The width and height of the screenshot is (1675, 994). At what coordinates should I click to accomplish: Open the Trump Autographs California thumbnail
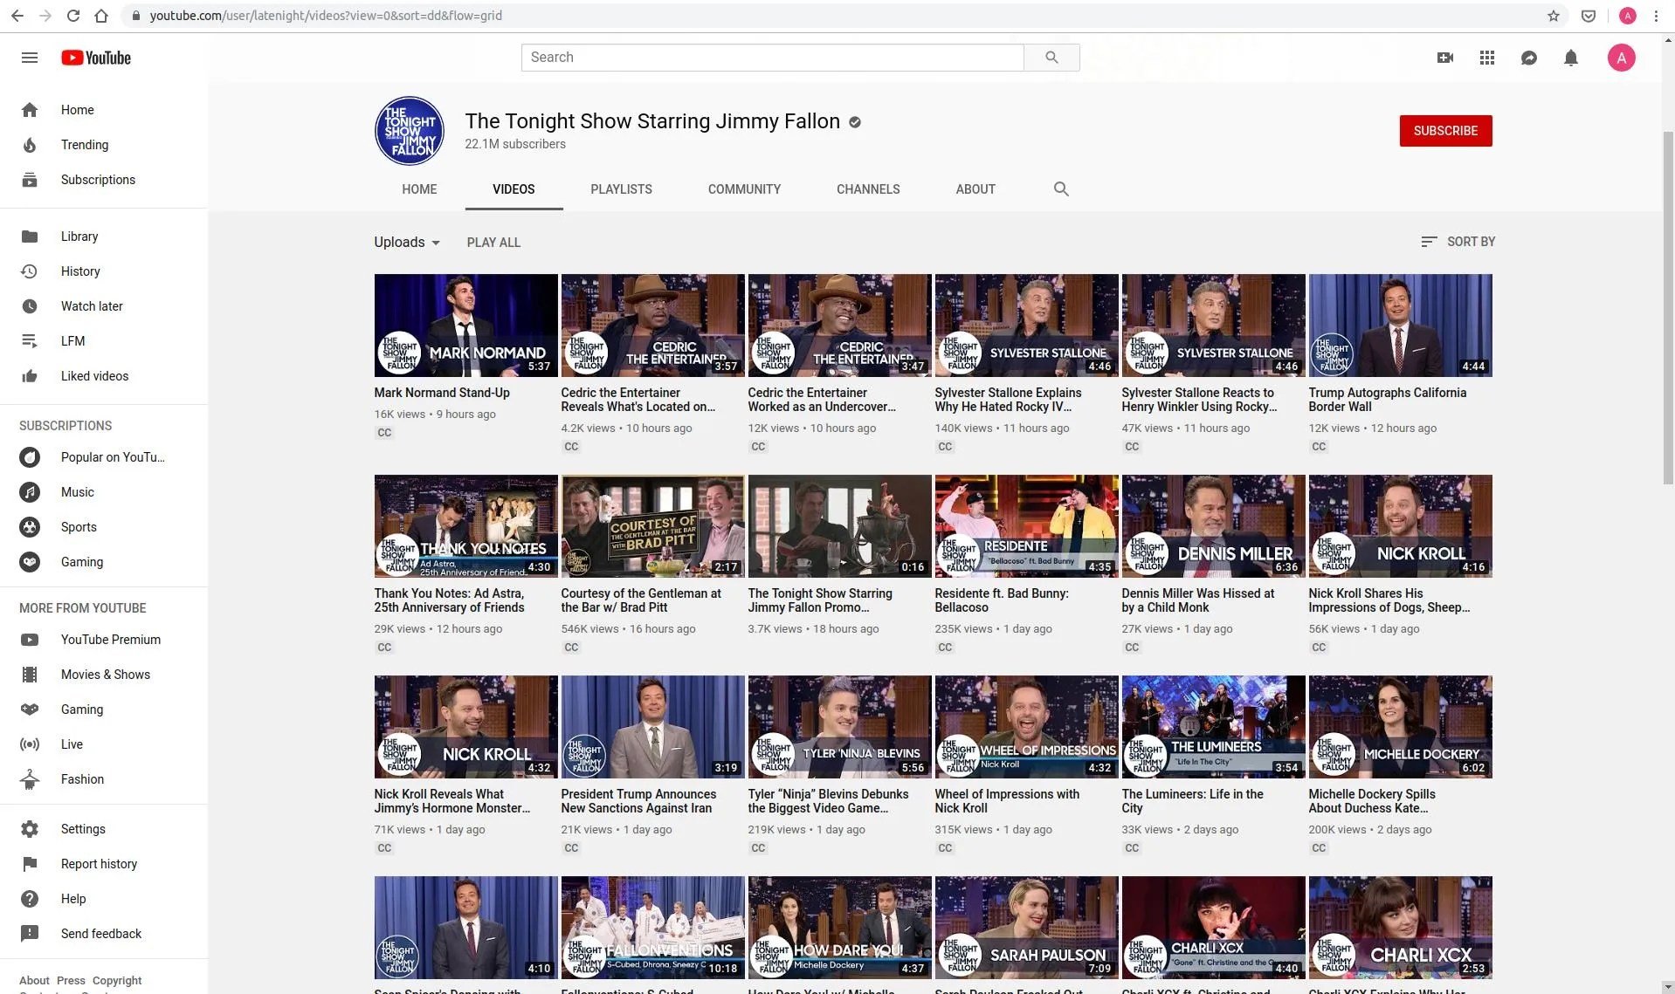1400,326
